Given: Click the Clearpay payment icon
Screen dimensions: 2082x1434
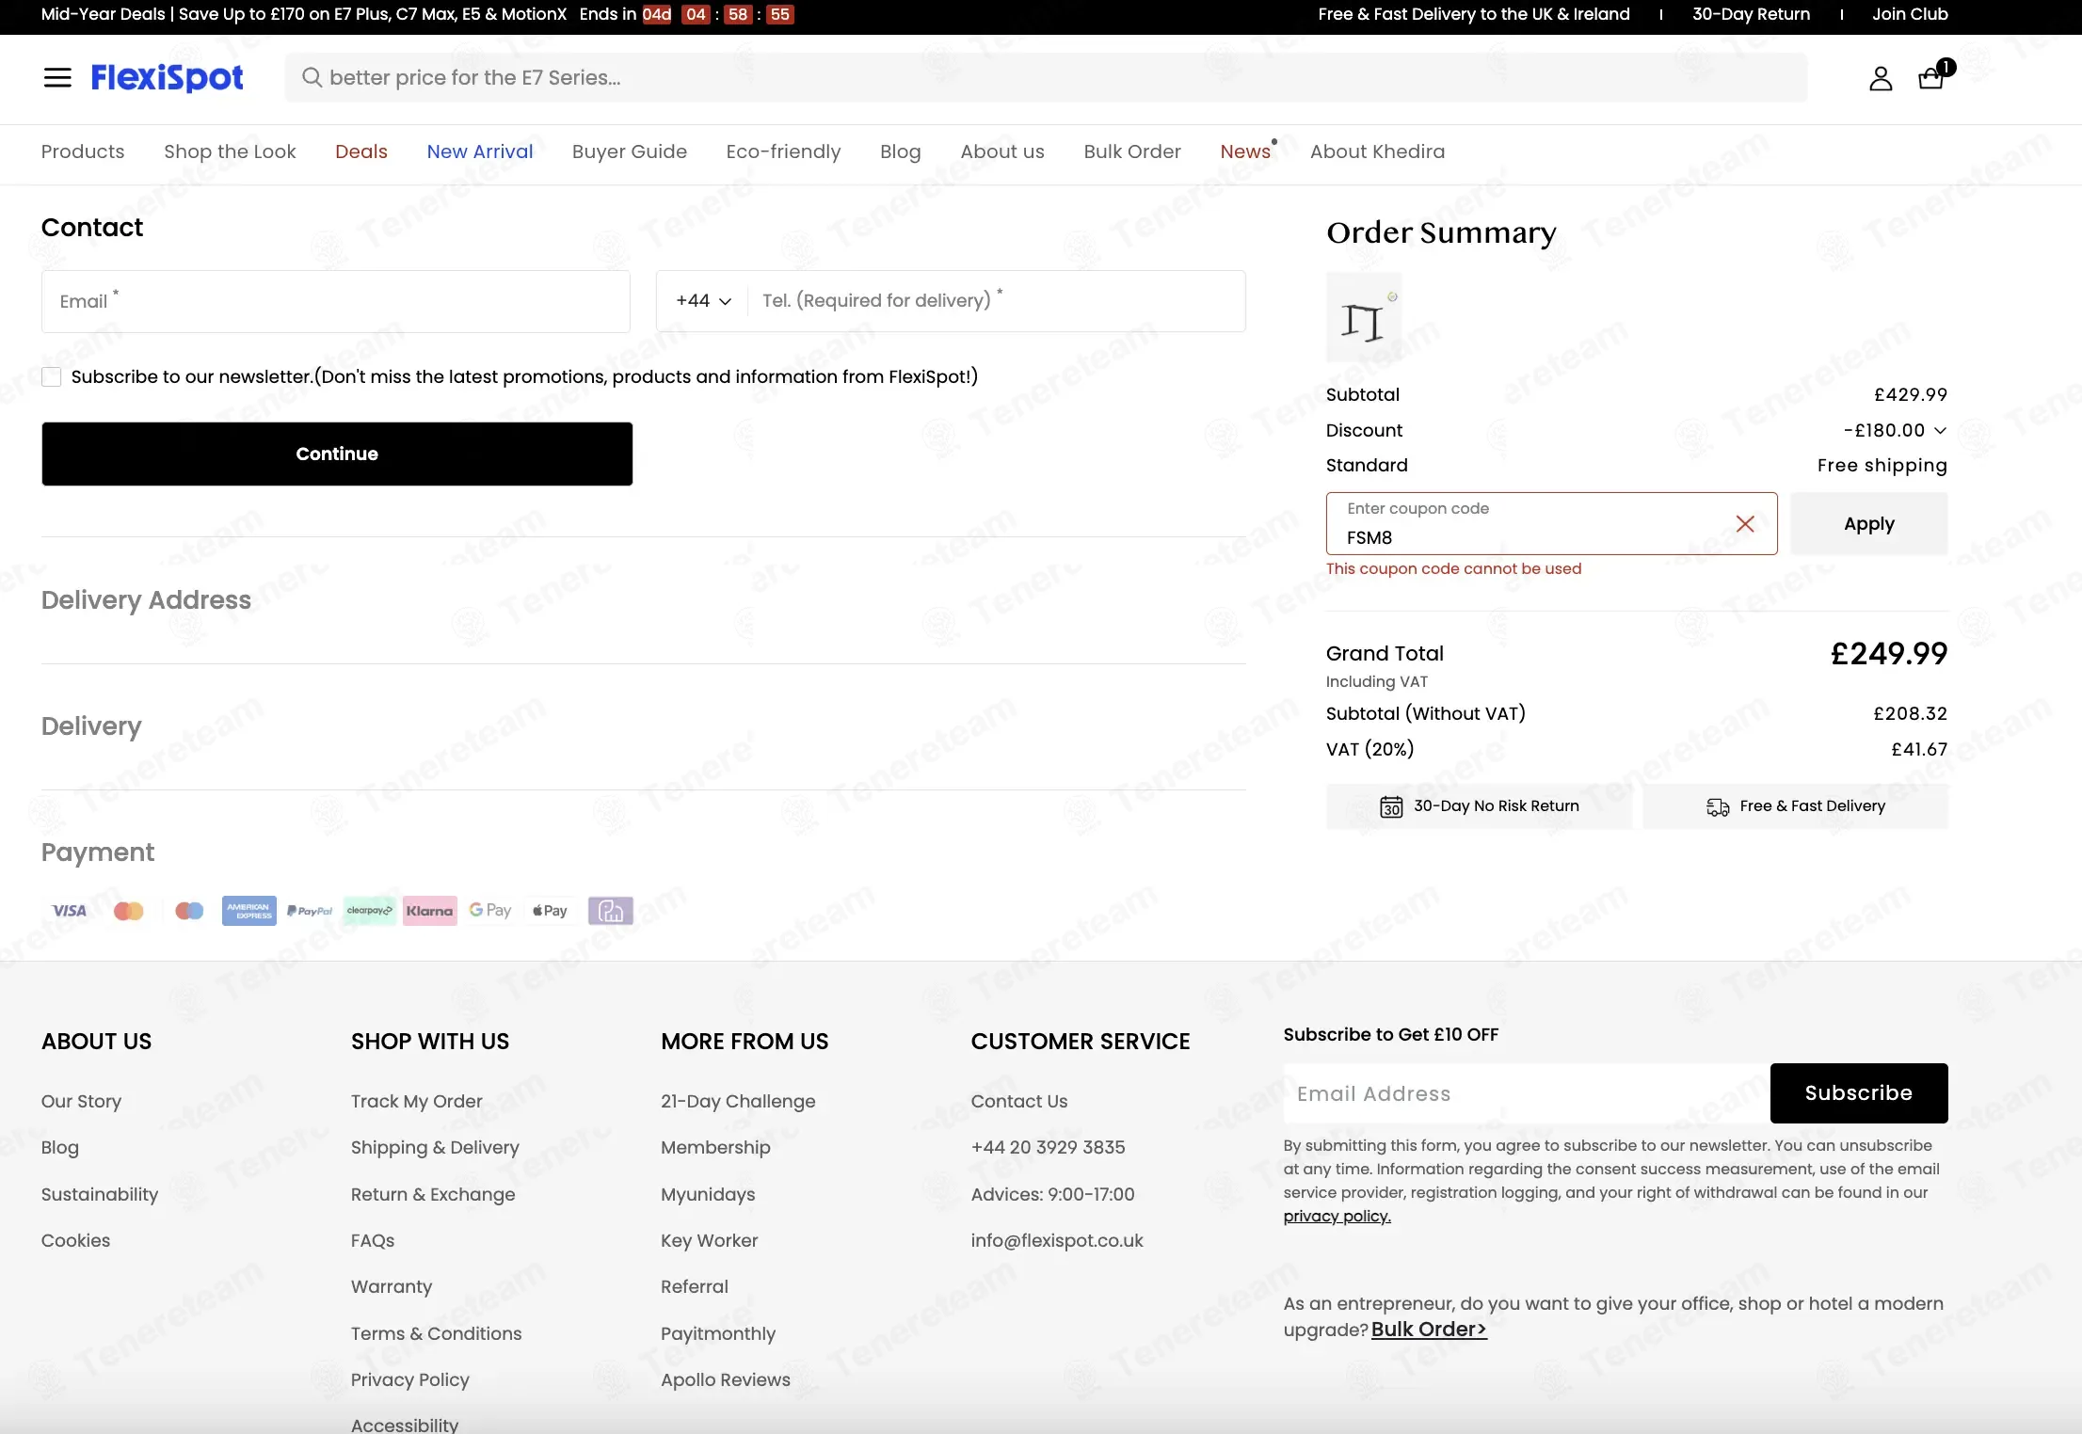Looking at the screenshot, I should [x=370, y=911].
